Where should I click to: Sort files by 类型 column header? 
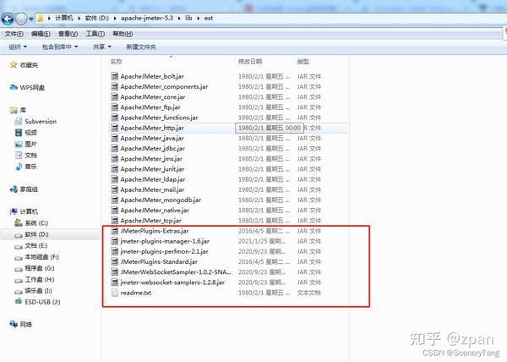click(x=303, y=62)
